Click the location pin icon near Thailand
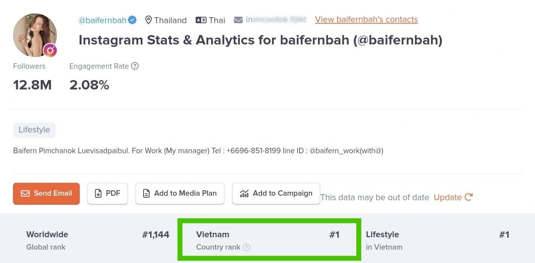535x263 pixels. [x=149, y=20]
